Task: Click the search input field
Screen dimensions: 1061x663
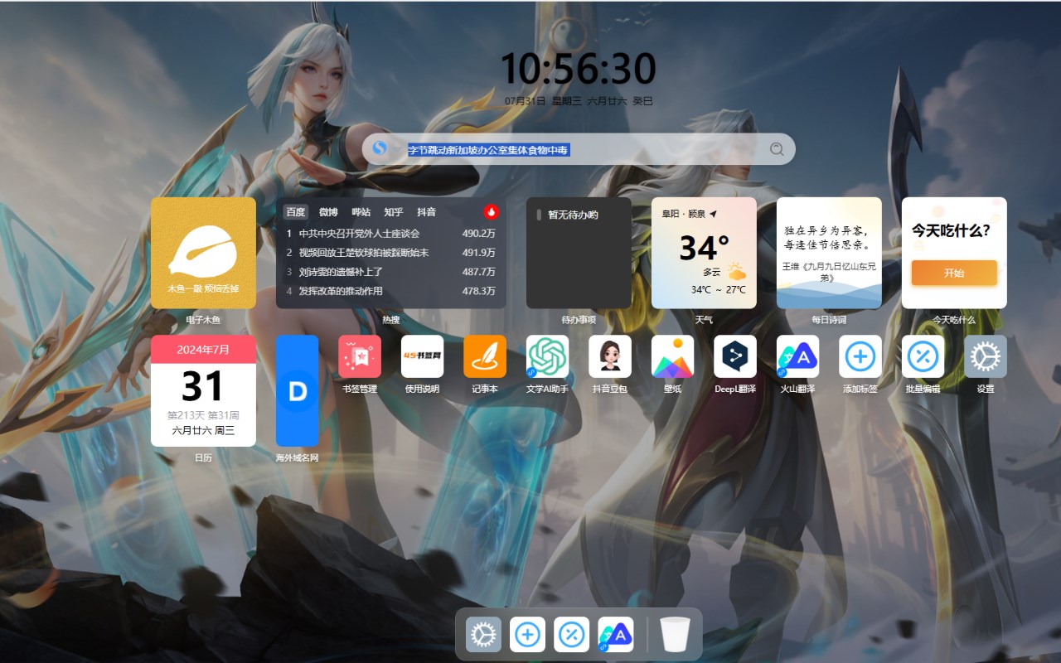Action: [580, 149]
